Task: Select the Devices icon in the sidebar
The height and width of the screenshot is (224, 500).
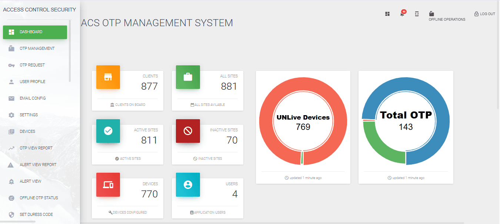Action: (11, 131)
